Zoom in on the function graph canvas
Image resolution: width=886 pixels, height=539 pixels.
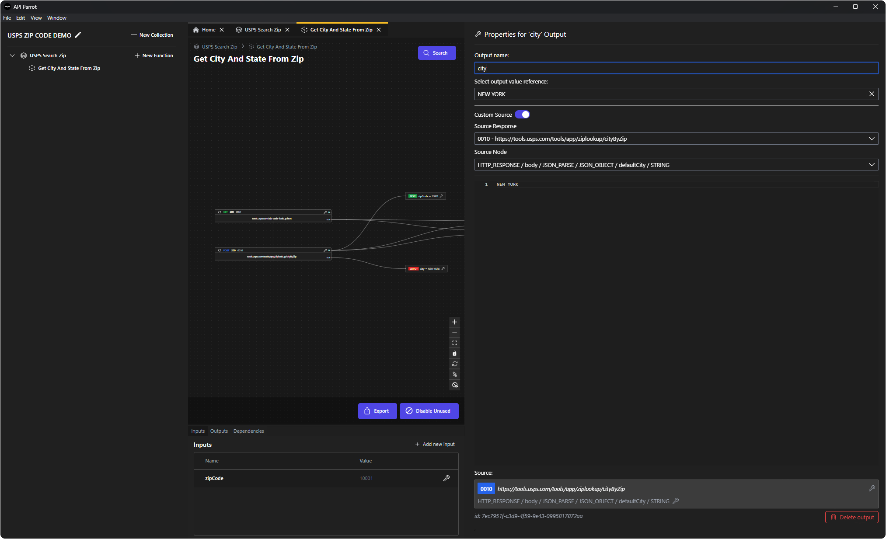tap(454, 322)
